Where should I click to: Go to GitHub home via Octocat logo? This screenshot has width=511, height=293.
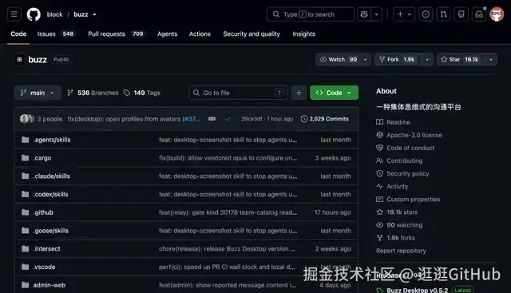(34, 14)
